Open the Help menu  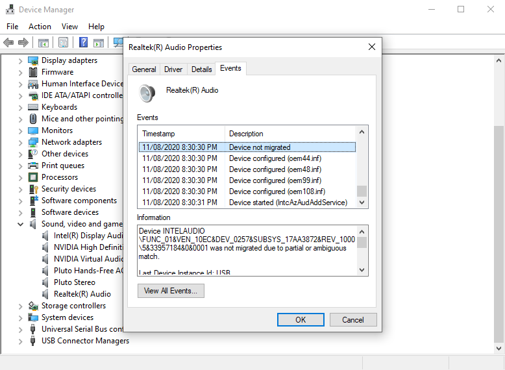tap(96, 27)
